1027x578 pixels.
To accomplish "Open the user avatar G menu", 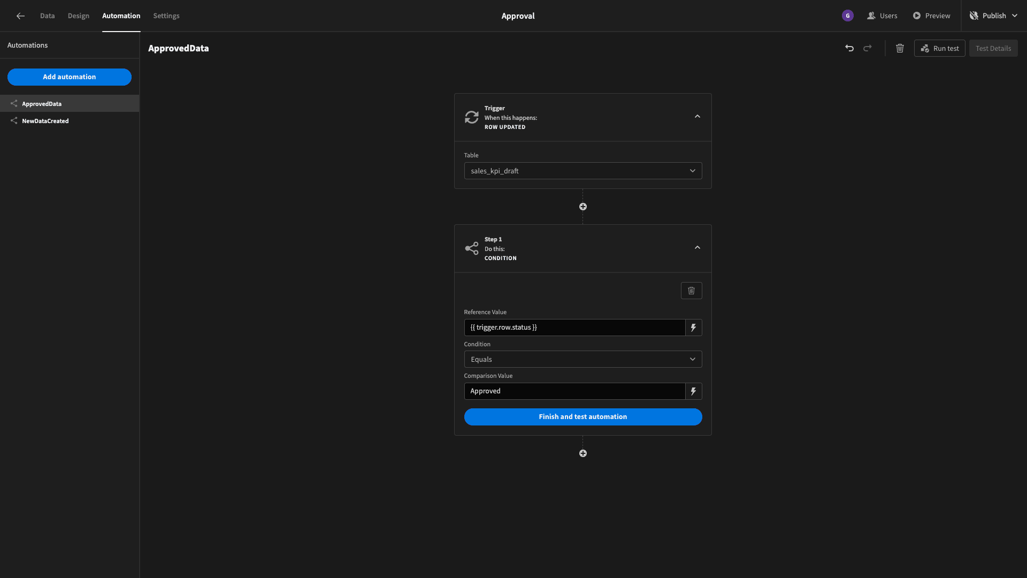I will 848,16.
